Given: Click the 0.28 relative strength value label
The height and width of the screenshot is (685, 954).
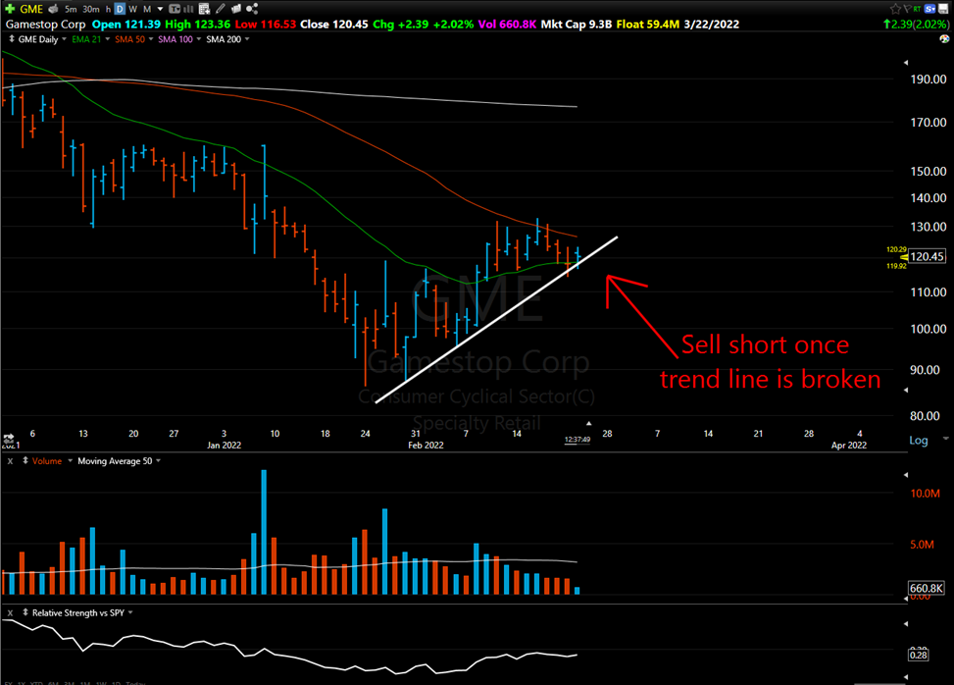Looking at the screenshot, I should click(x=918, y=656).
